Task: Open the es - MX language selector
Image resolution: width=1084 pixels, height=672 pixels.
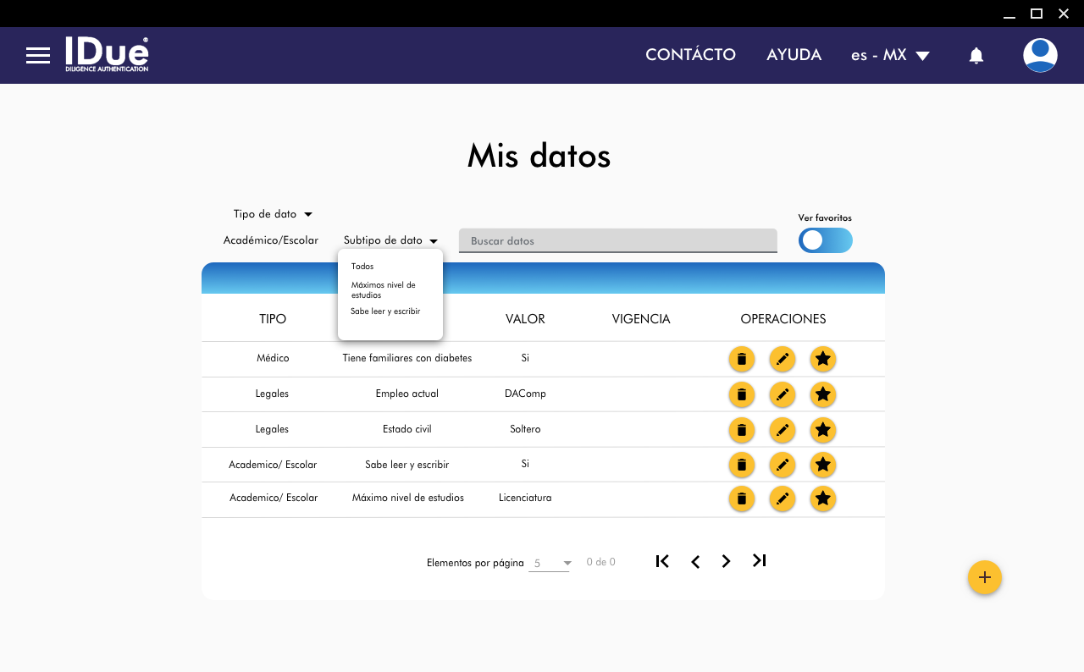Action: 890,55
